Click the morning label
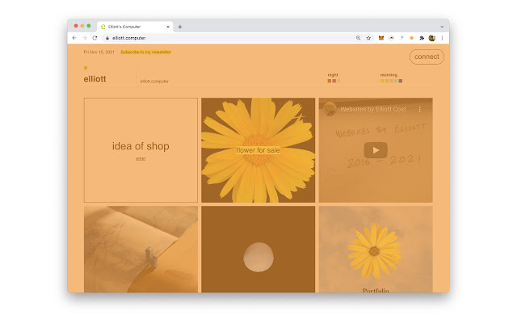The width and height of the screenshot is (517, 323). (389, 75)
